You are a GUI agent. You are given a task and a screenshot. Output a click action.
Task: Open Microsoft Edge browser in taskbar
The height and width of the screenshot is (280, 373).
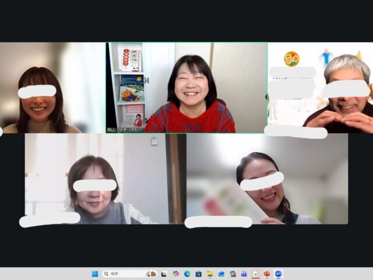(x=187, y=274)
